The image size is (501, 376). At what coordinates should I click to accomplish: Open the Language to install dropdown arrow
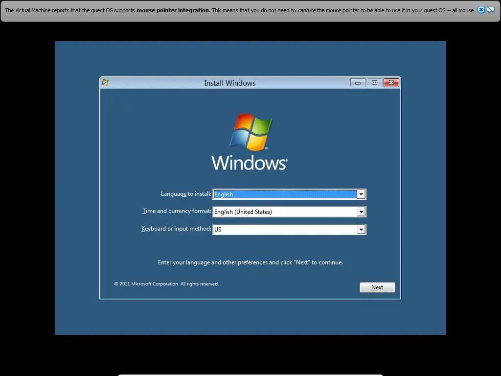tap(361, 194)
